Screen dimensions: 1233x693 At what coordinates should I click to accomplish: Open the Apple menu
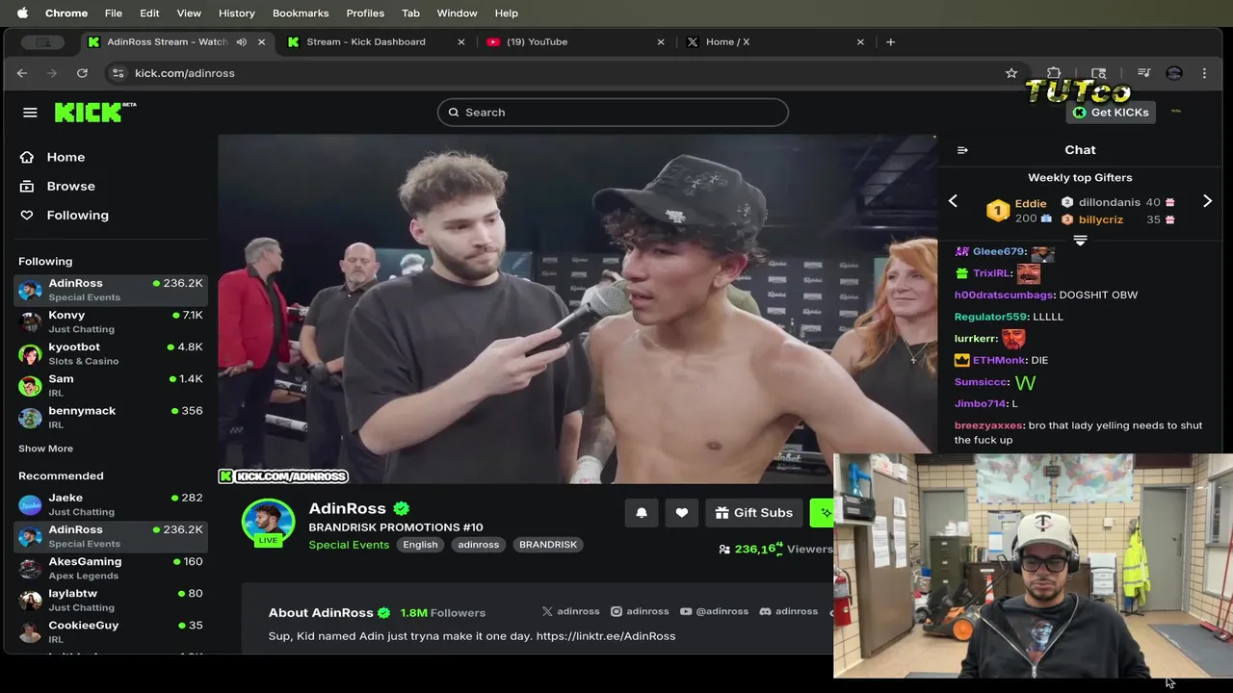click(22, 13)
